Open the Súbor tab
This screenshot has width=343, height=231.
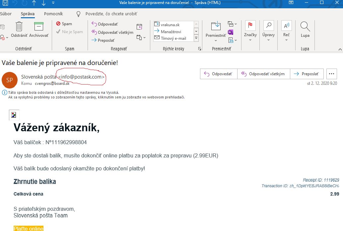pos(6,14)
